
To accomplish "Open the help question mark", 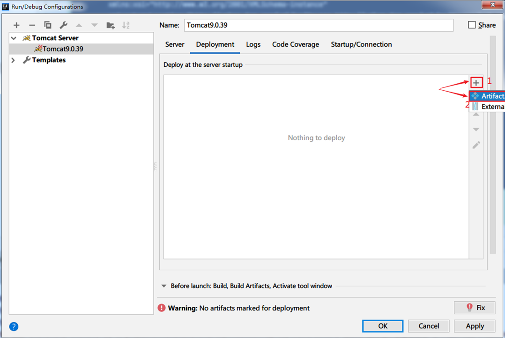I will (14, 326).
